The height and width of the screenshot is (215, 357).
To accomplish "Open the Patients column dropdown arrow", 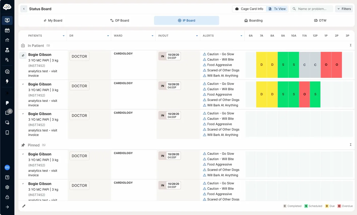I will coord(63,36).
